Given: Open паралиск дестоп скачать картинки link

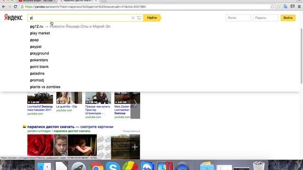Looking at the screenshot, I should 70,127.
